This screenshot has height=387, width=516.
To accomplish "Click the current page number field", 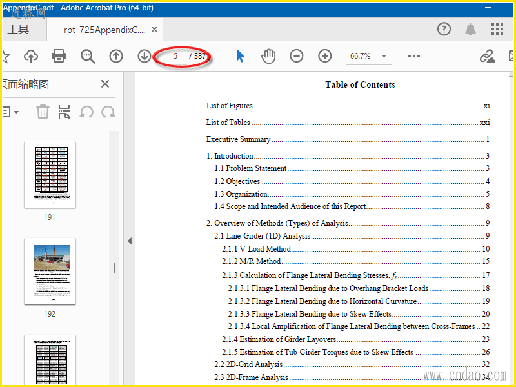I will (175, 56).
